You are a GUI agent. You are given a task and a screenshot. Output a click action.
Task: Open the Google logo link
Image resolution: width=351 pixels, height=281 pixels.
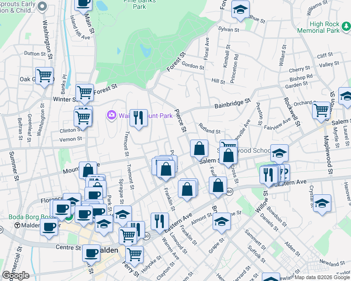[15, 275]
